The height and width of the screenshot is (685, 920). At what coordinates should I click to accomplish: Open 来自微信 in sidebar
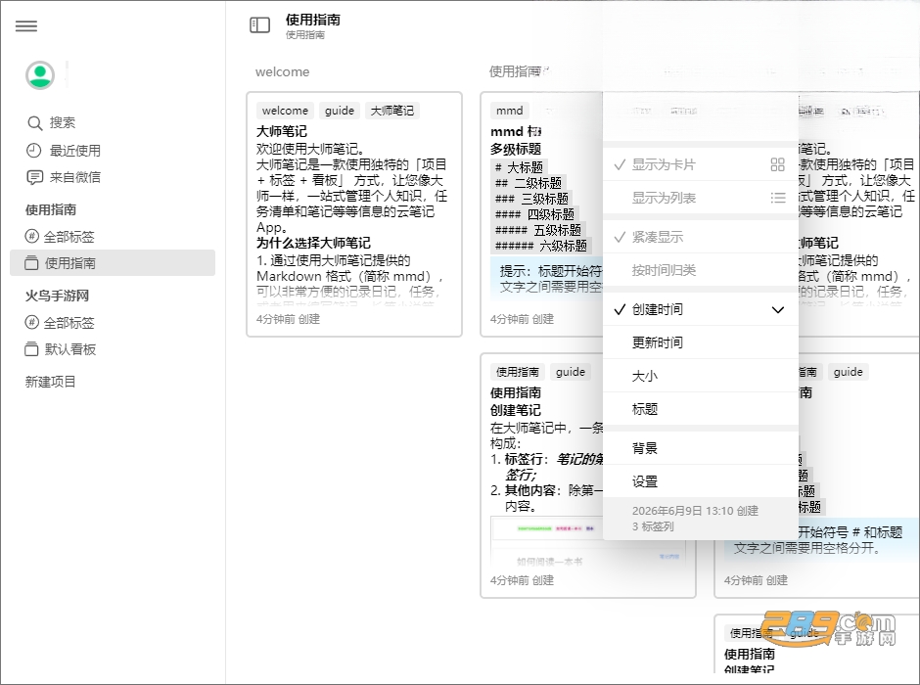click(x=74, y=177)
